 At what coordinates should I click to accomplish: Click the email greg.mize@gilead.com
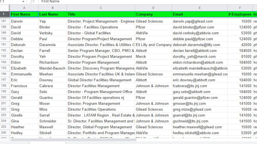200,109
